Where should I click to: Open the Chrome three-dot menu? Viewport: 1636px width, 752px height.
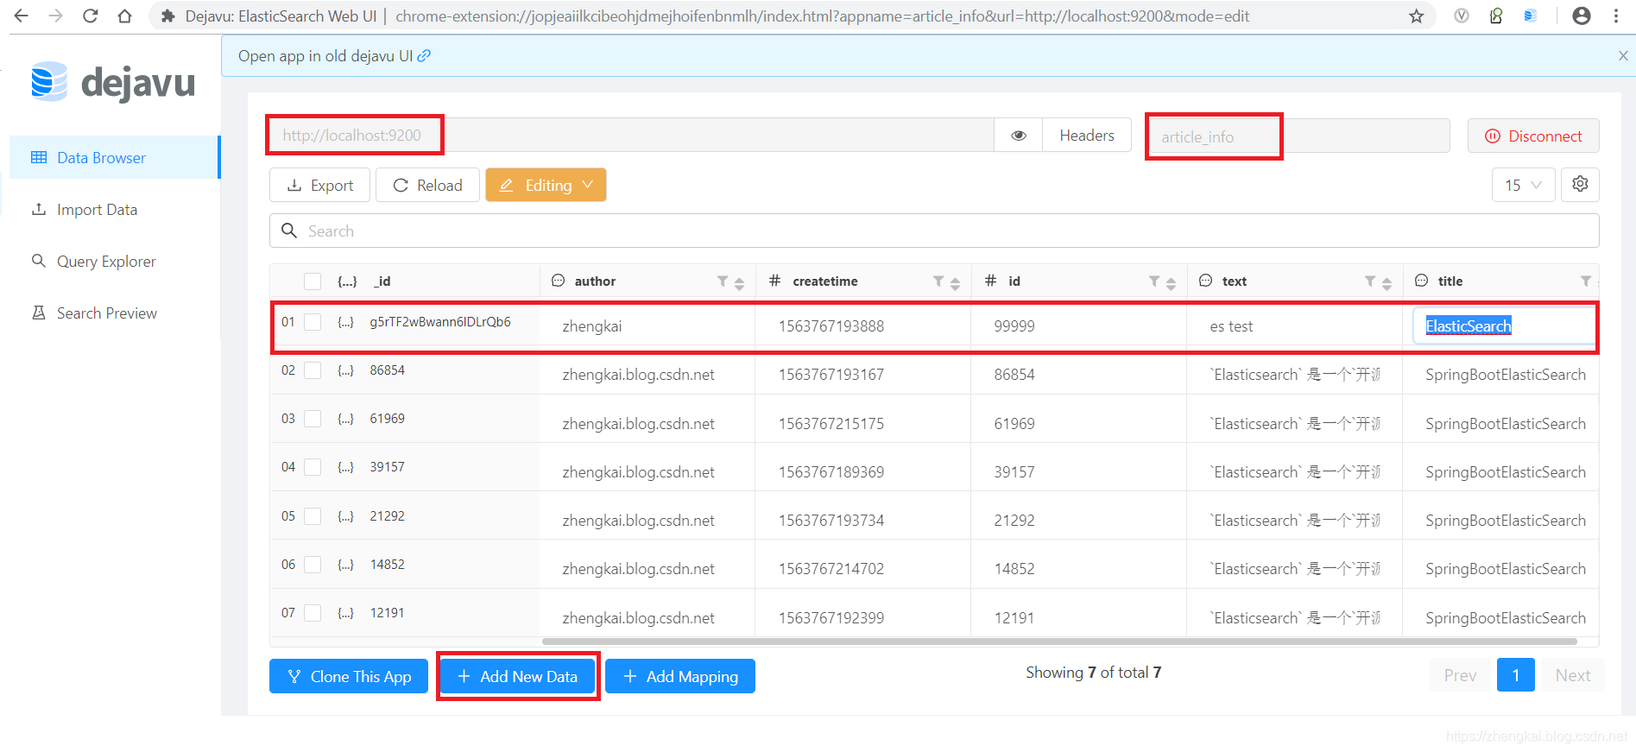(1616, 16)
